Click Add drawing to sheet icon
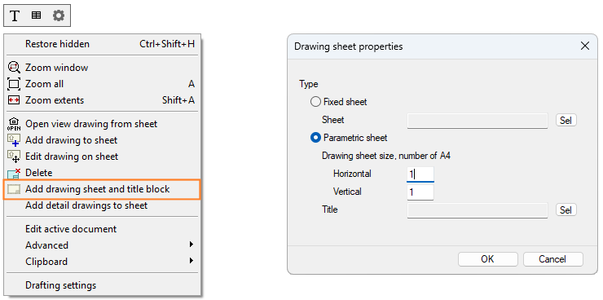603x300 pixels. click(14, 140)
